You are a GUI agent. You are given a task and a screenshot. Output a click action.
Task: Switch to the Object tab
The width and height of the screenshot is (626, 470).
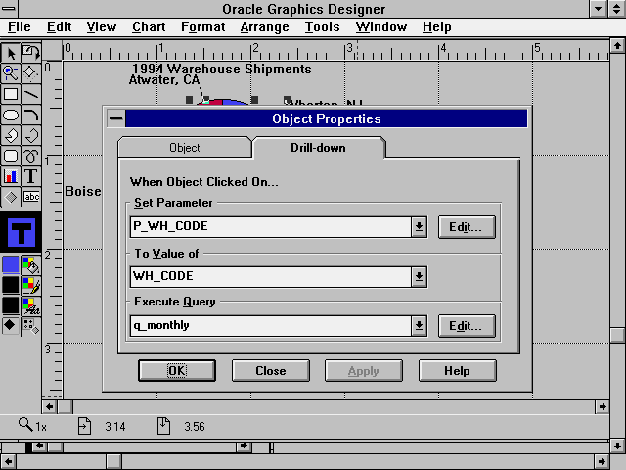(184, 148)
